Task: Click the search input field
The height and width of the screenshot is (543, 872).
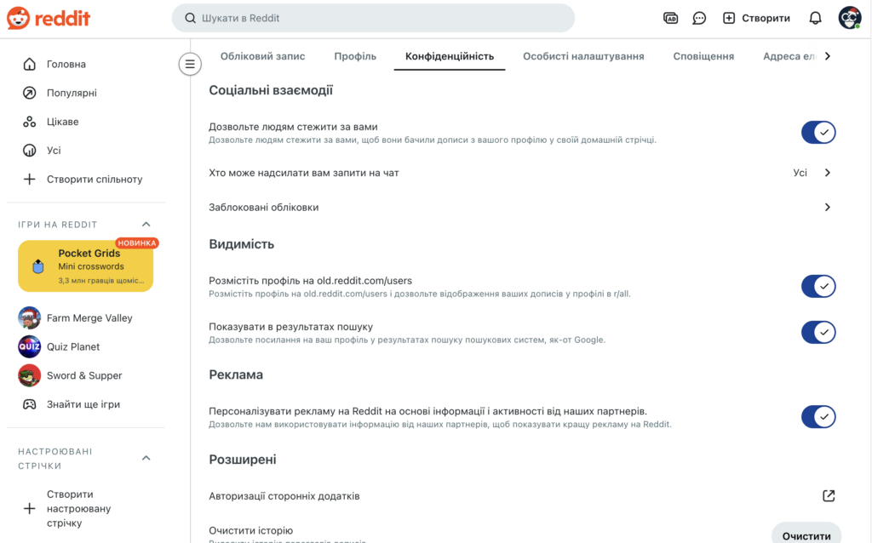Action: [x=373, y=17]
